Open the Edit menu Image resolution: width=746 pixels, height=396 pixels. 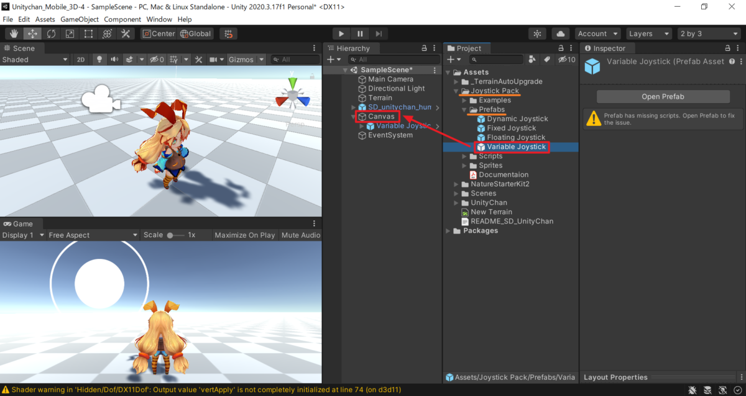[24, 19]
